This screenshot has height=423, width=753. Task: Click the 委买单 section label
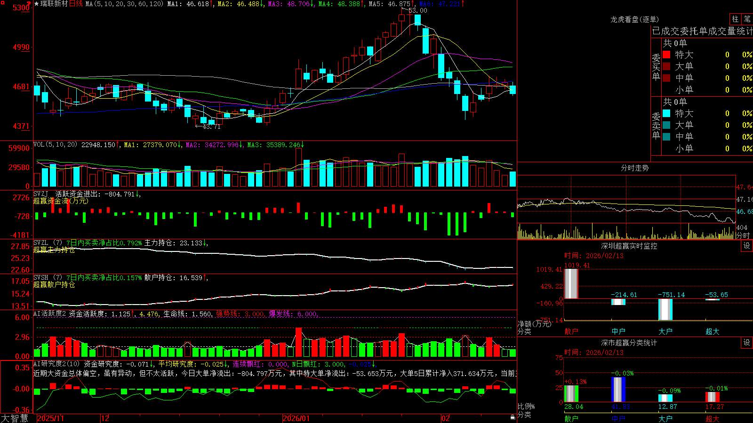click(656, 66)
